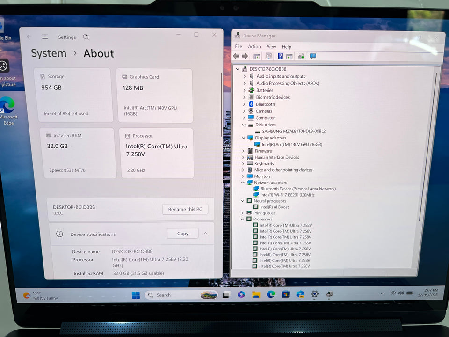Click Scan for hardware changes monitor icon
This screenshot has width=449, height=337.
click(x=313, y=56)
